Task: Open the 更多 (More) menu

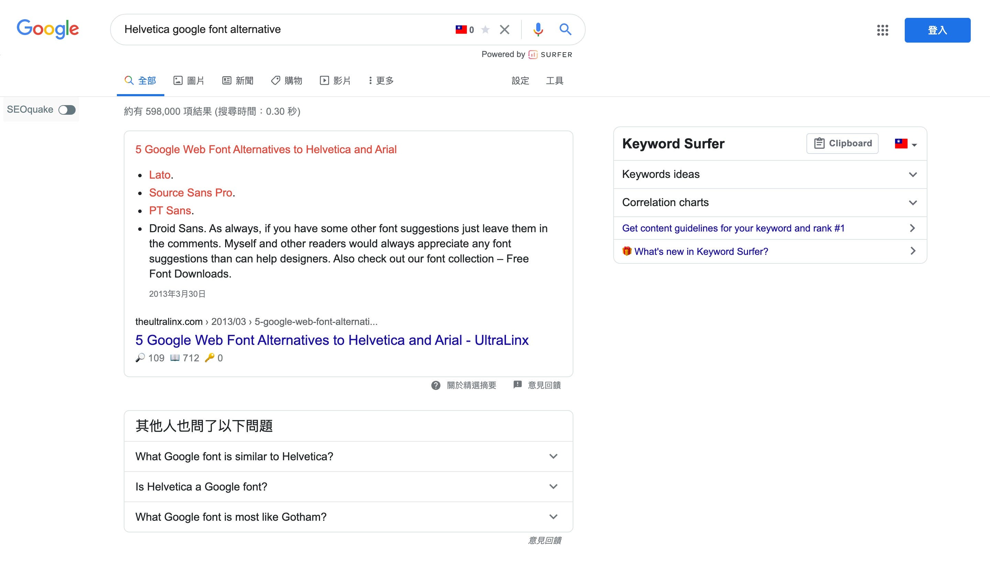Action: 381,81
